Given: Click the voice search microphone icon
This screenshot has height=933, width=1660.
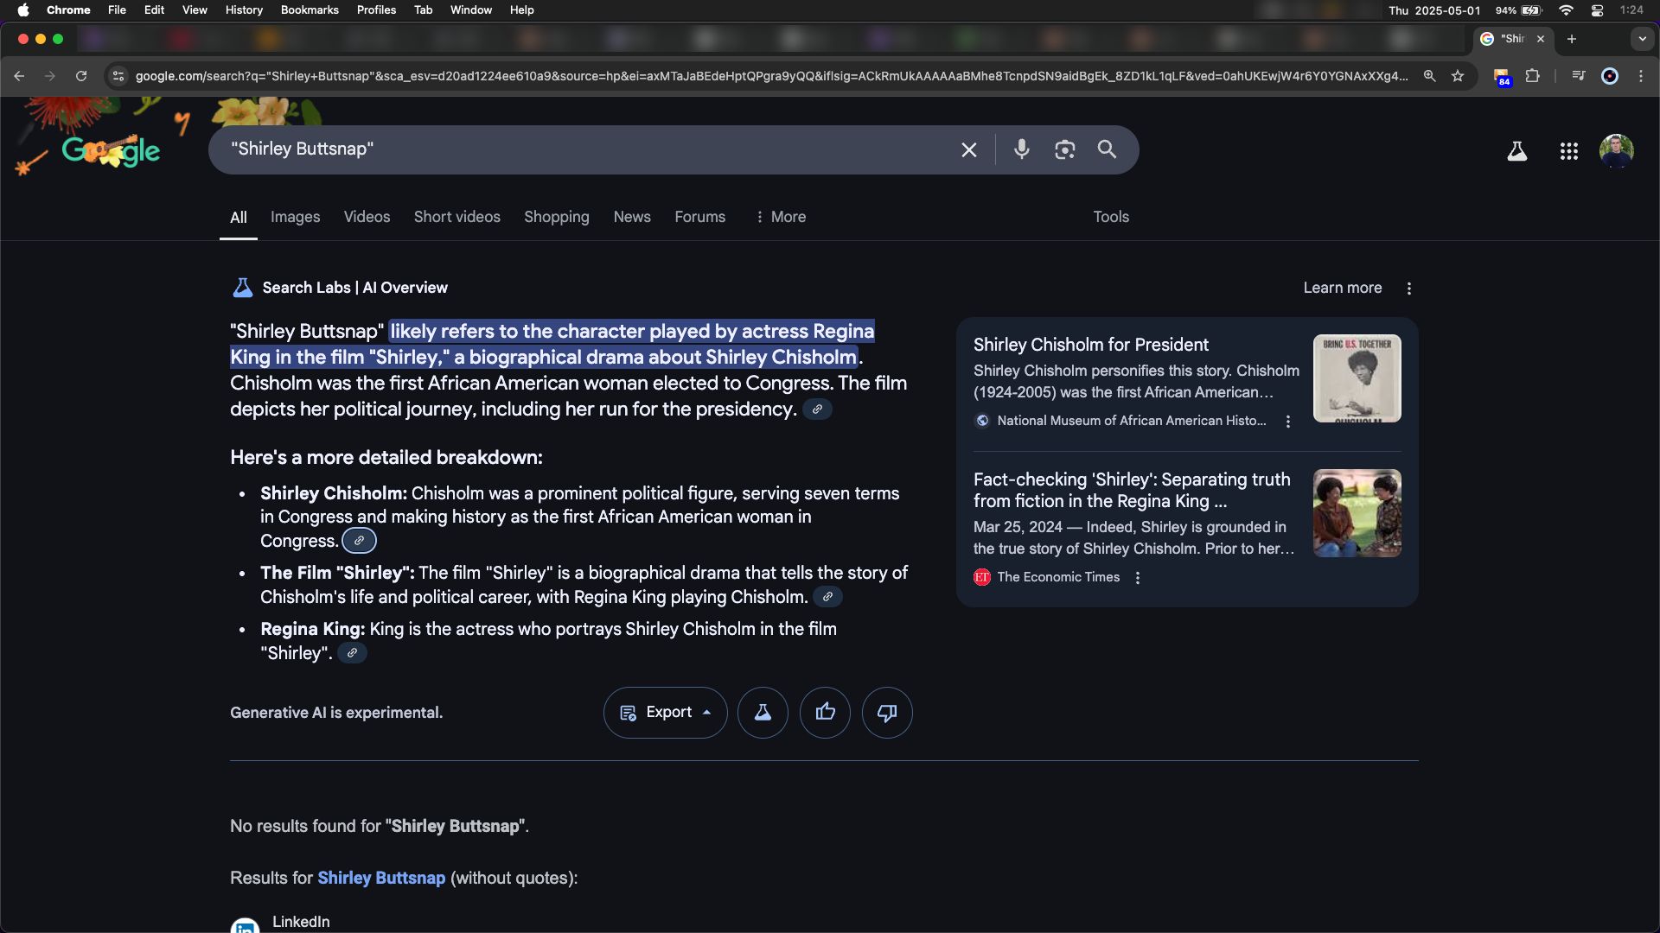Looking at the screenshot, I should click(1021, 149).
